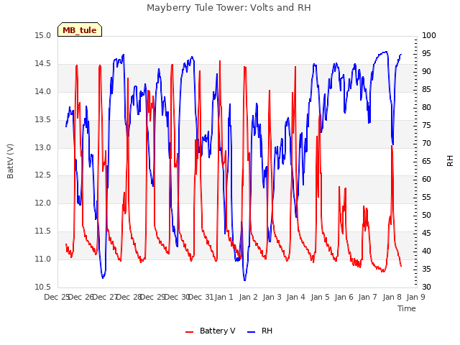
Task: Click the 10.5 left axis tick
Action: pyautogui.click(x=42, y=287)
